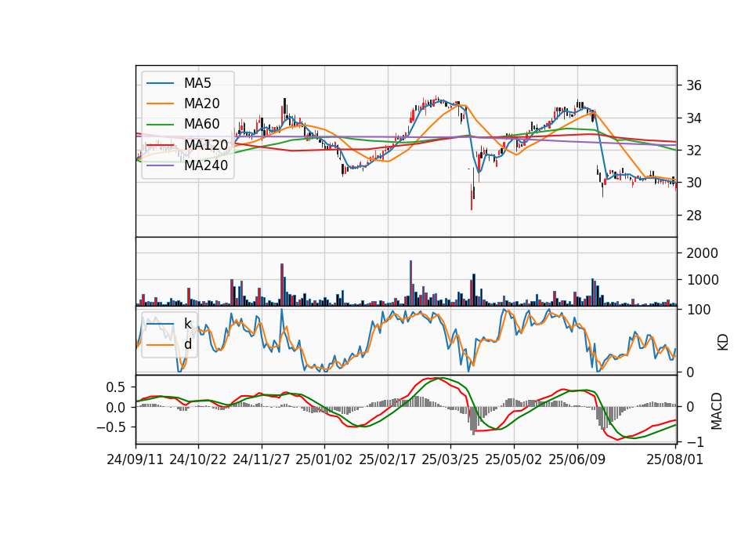
Task: Click the 25/03/25 date axis label
Action: (450, 459)
